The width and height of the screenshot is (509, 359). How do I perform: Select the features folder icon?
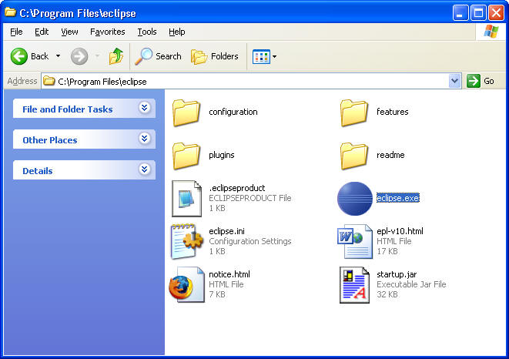[354, 112]
